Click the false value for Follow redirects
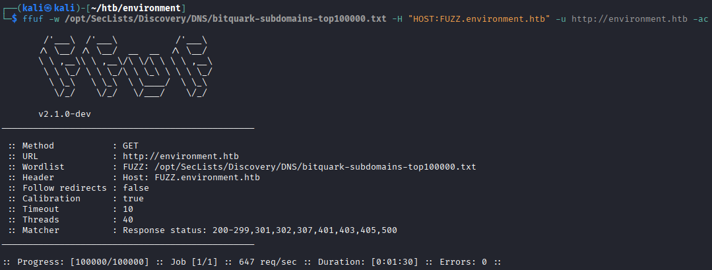Viewport: 712px width, 270px height. tap(135, 188)
